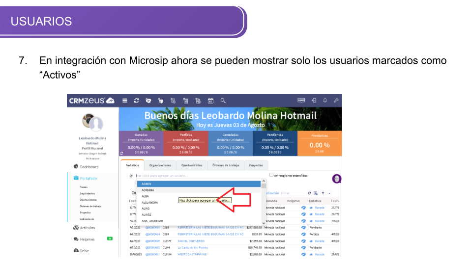Switch to the Órdenes de trabajo tab

pyautogui.click(x=226, y=165)
